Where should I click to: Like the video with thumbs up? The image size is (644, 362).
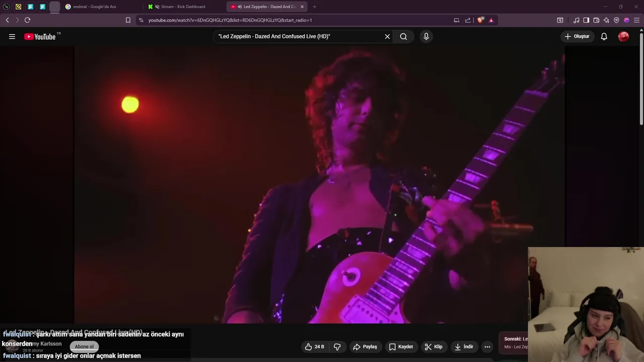coord(314,346)
